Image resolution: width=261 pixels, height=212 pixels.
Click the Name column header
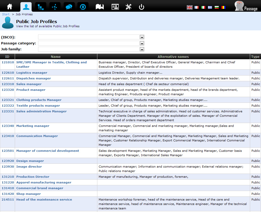point(56,57)
